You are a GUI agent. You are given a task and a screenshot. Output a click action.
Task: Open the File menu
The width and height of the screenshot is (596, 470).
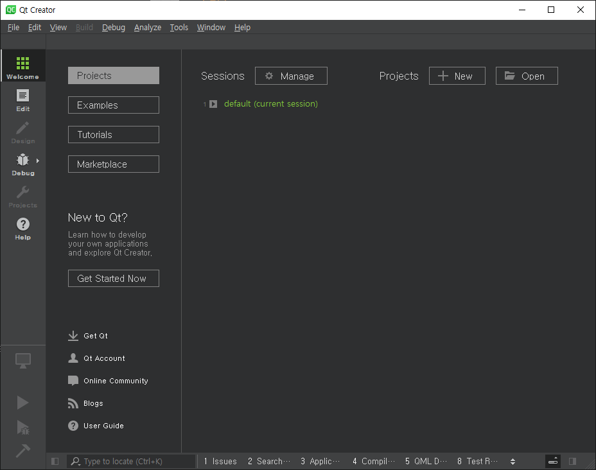(13, 28)
